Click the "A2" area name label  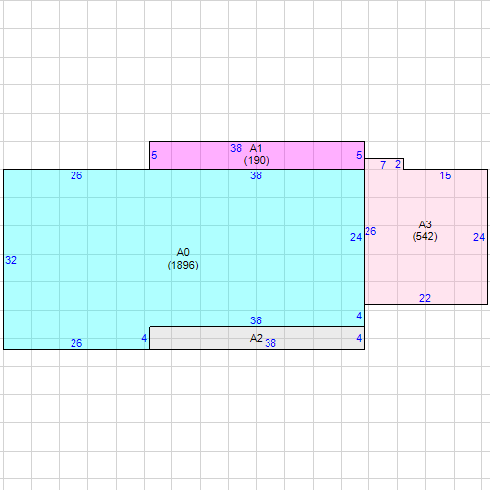click(256, 338)
